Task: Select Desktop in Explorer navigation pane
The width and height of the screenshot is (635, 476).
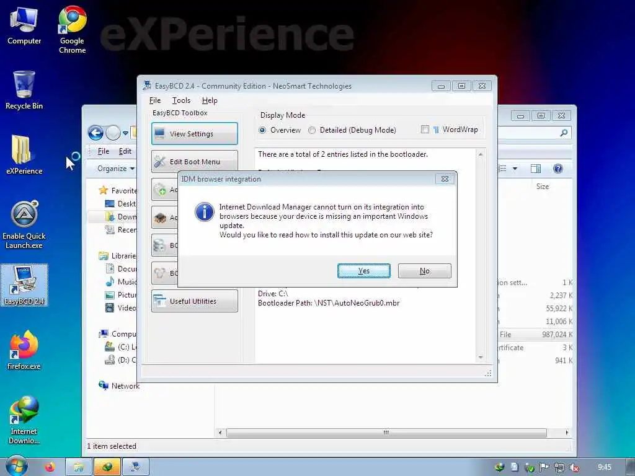Action: (121, 203)
